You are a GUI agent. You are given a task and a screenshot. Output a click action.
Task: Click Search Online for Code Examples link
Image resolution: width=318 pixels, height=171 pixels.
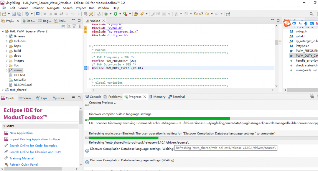tap(33, 146)
